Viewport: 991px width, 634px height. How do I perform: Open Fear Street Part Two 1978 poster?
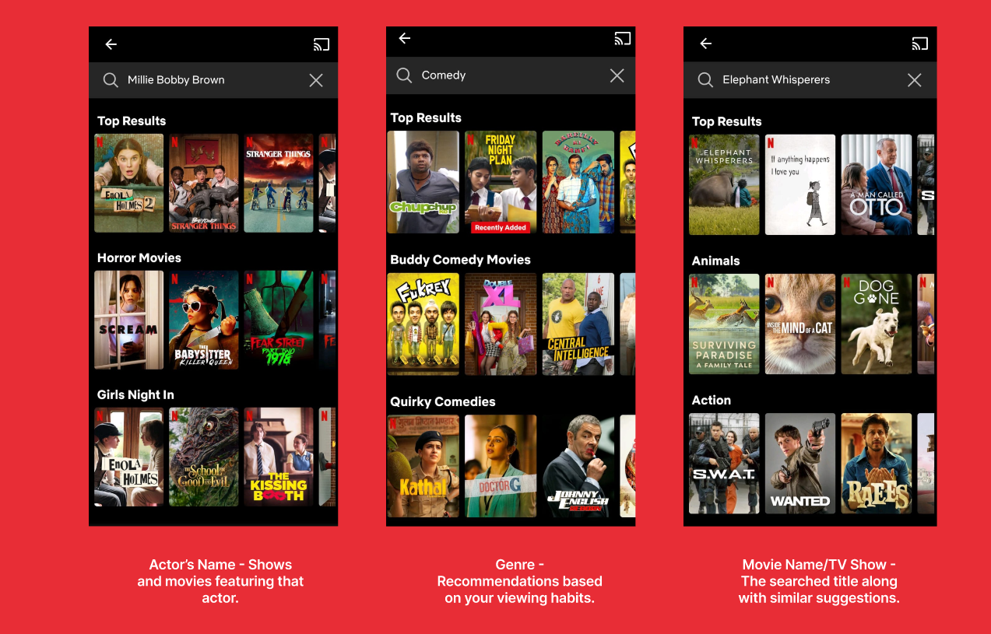[279, 320]
